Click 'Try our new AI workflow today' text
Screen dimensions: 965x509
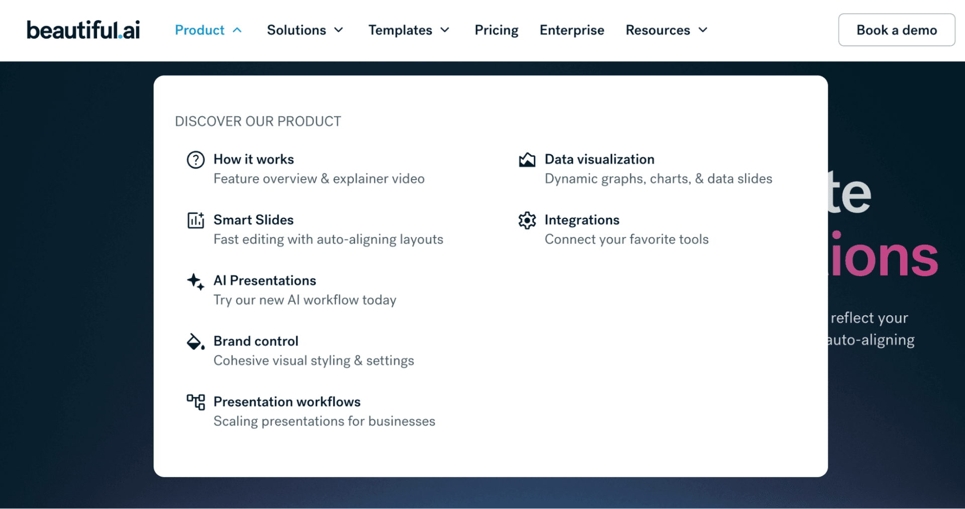click(x=305, y=300)
